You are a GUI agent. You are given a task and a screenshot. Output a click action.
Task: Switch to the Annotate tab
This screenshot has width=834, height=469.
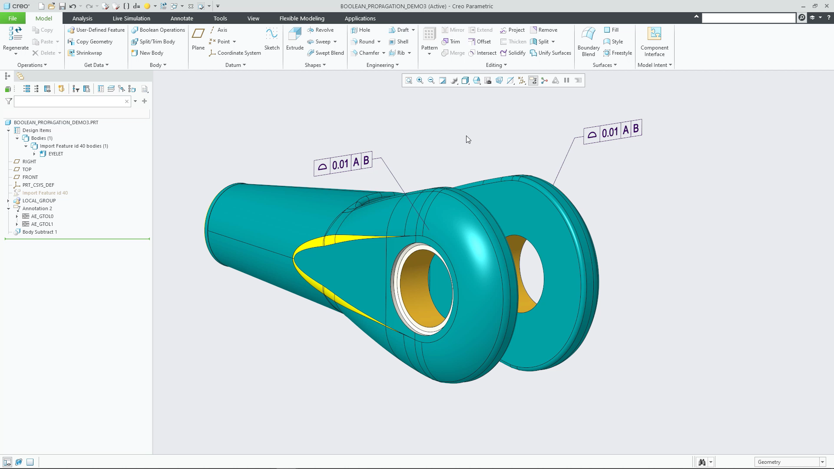coord(182,18)
